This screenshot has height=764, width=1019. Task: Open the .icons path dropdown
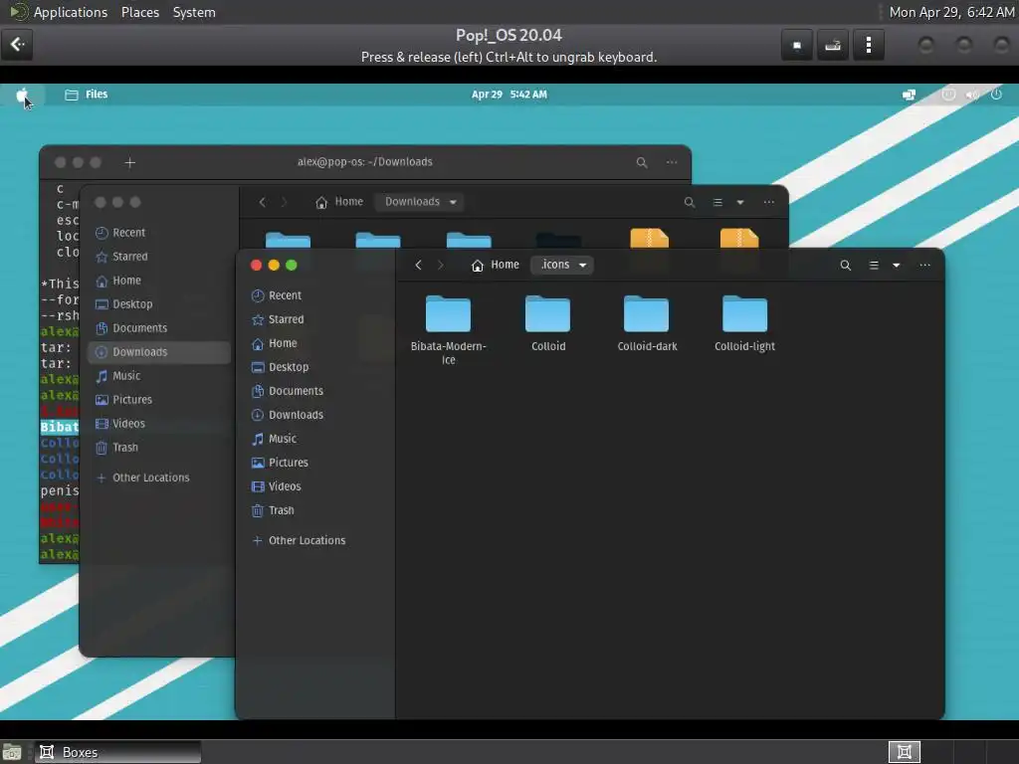tap(562, 265)
